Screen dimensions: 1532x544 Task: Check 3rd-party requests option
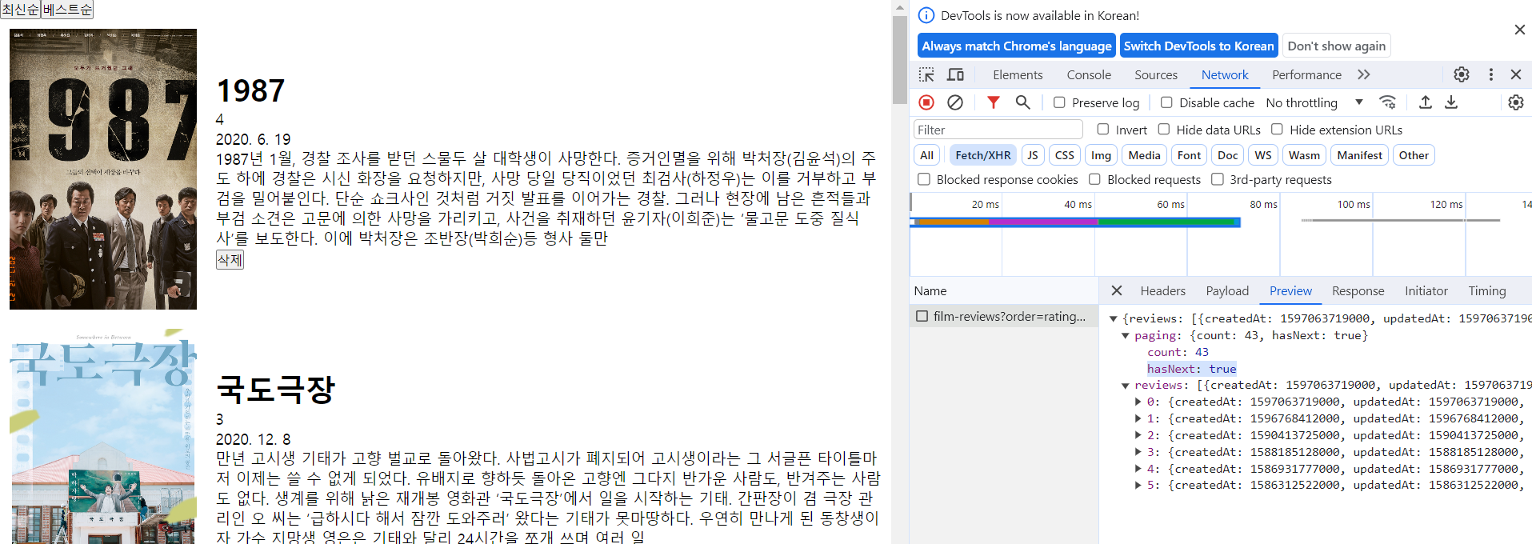[1218, 179]
